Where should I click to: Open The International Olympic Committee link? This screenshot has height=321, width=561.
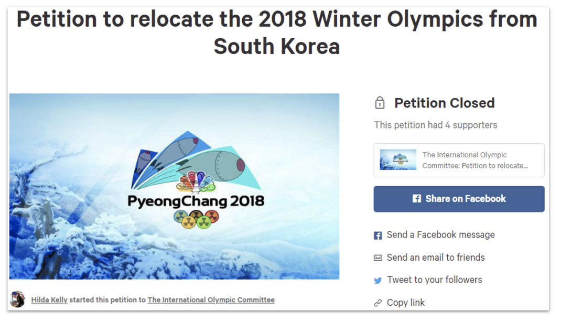point(211,300)
